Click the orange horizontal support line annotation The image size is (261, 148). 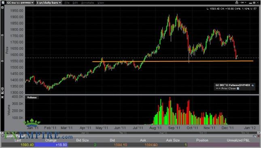coord(173,61)
